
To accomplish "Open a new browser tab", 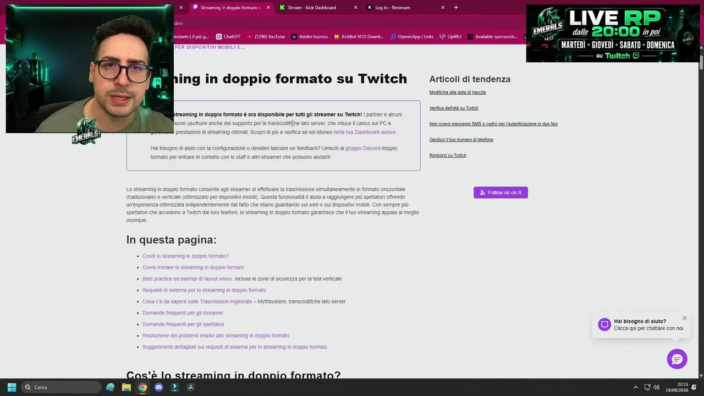I will click(456, 8).
